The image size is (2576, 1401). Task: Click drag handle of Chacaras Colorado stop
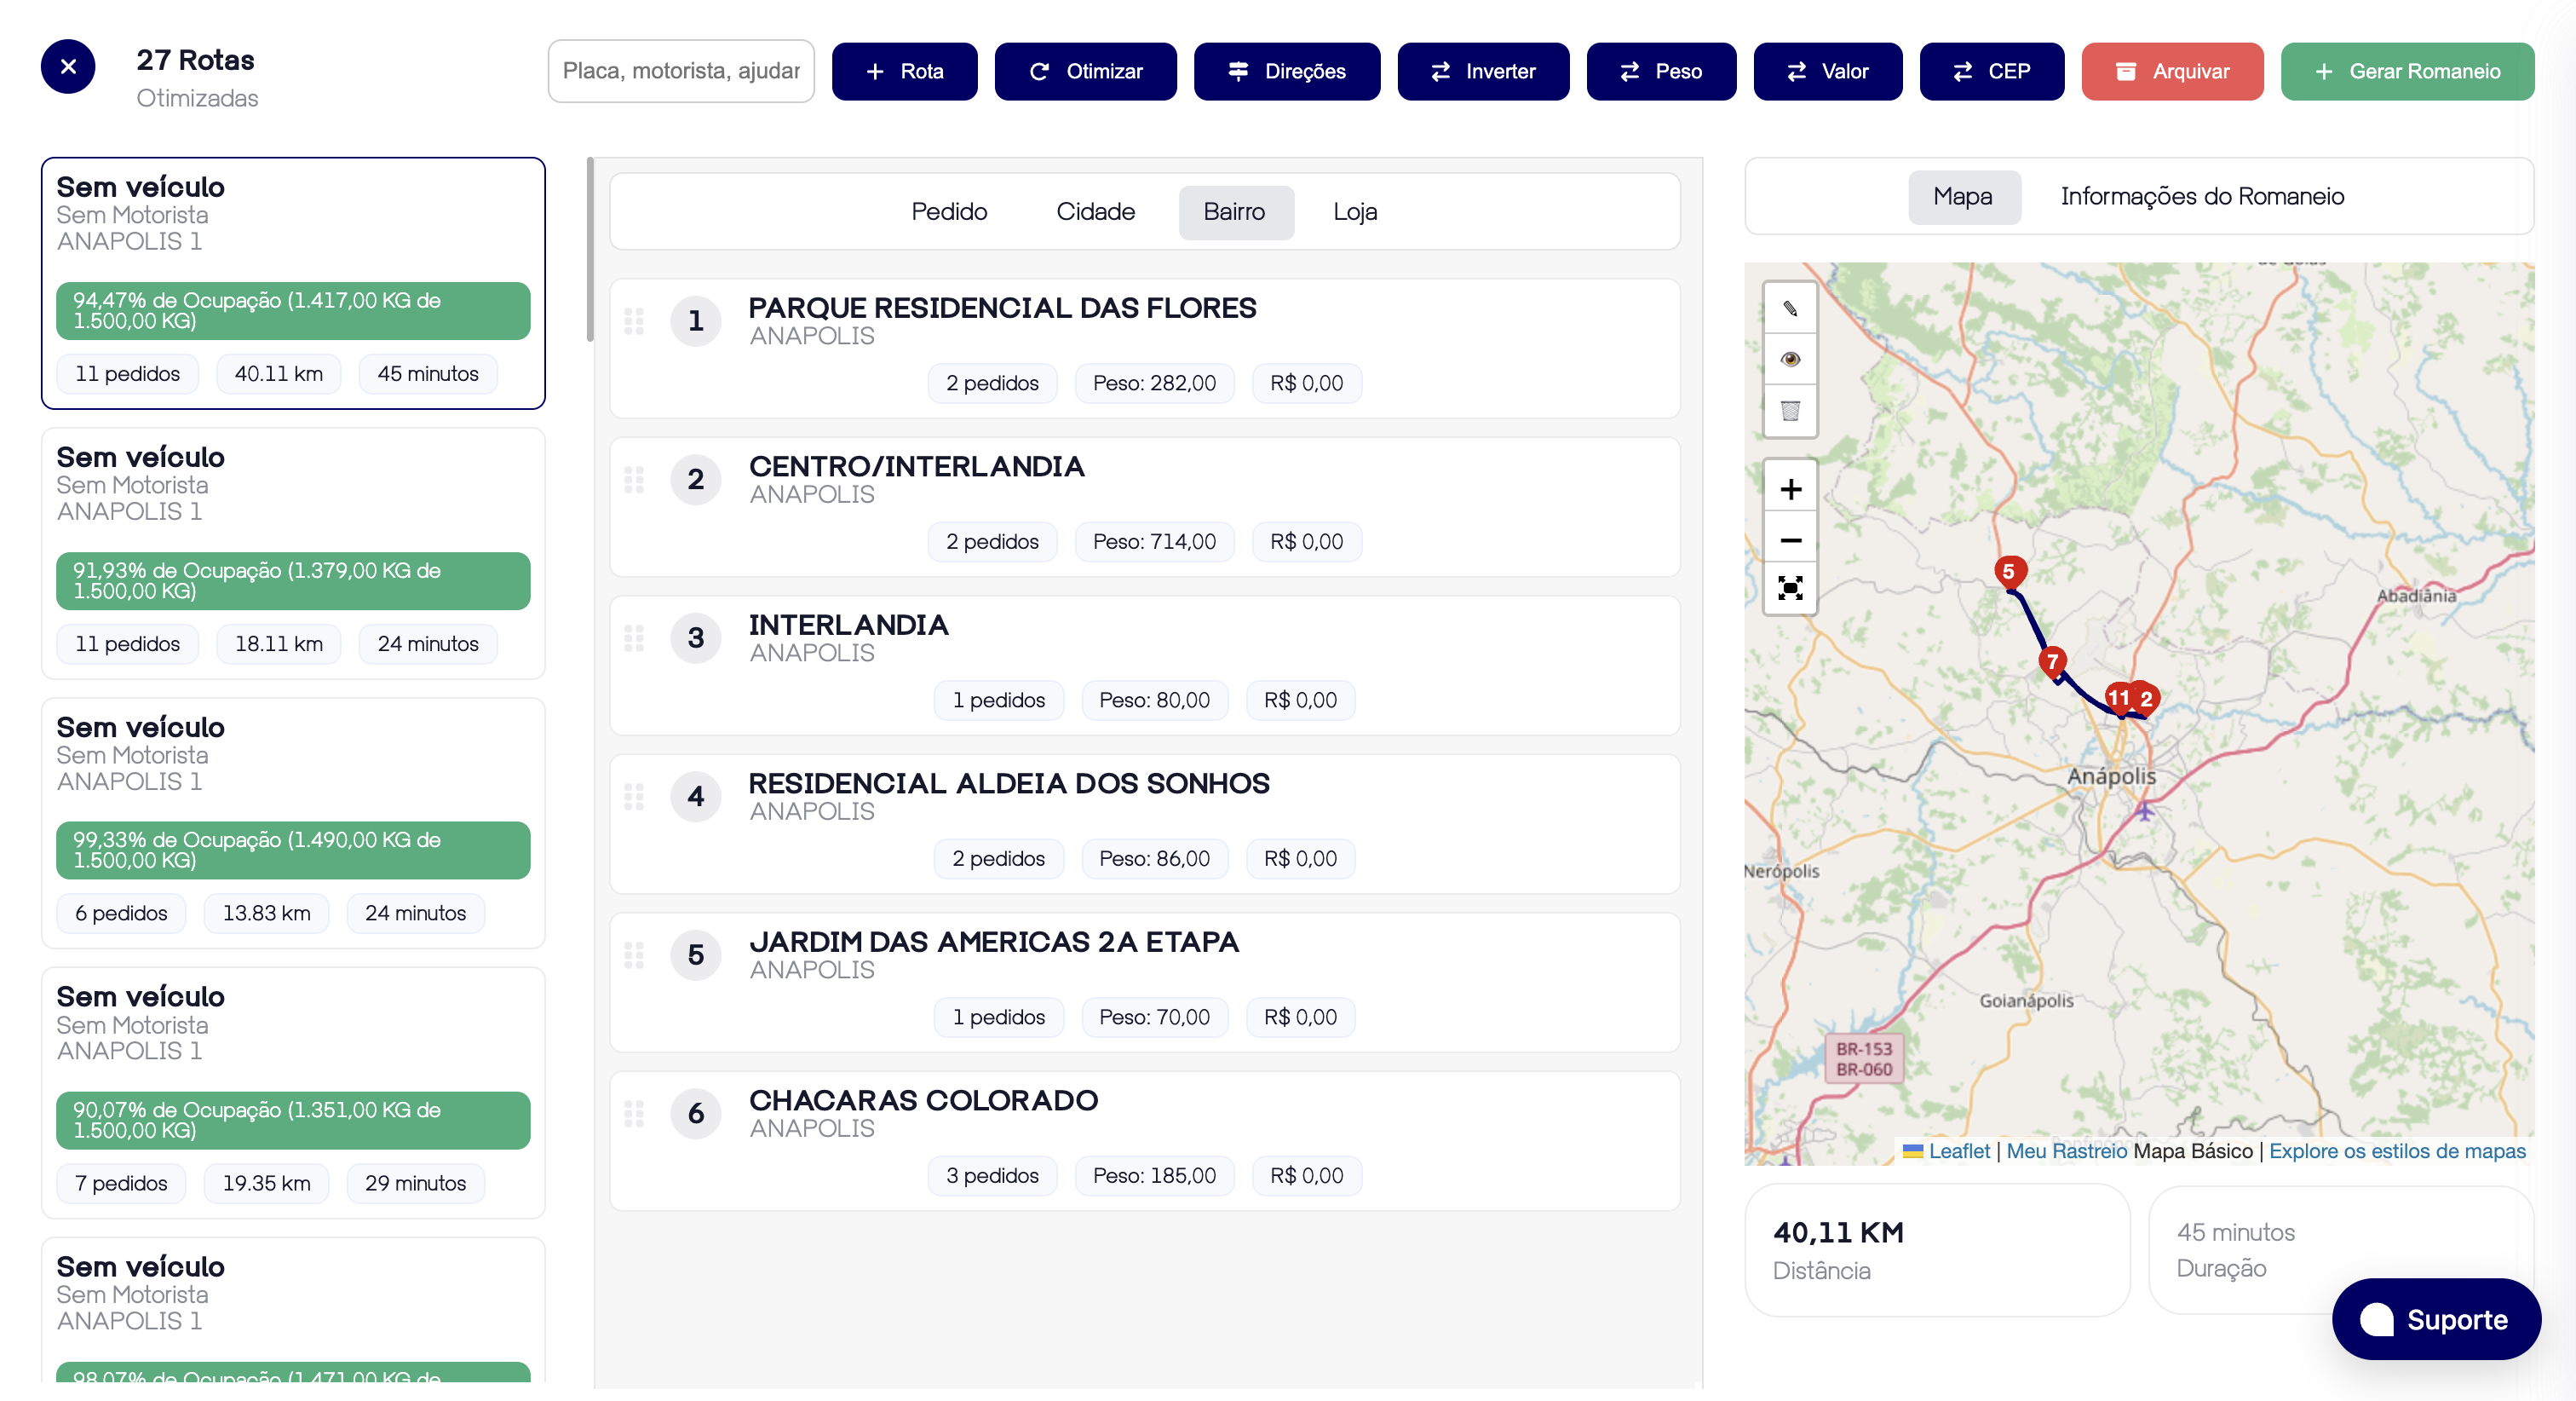634,1114
